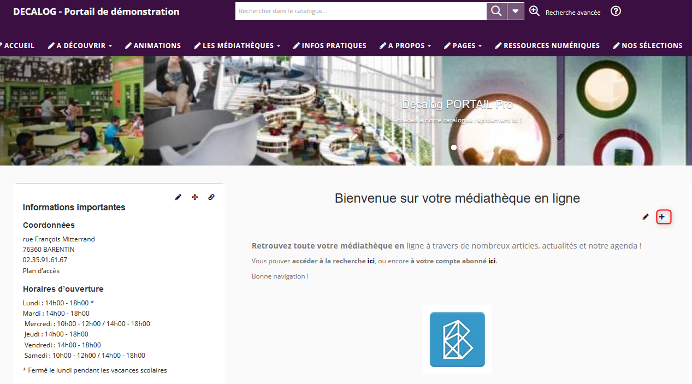This screenshot has height=384, width=692.
Task: Click the link icon on Informations importantes block
Action: (211, 197)
